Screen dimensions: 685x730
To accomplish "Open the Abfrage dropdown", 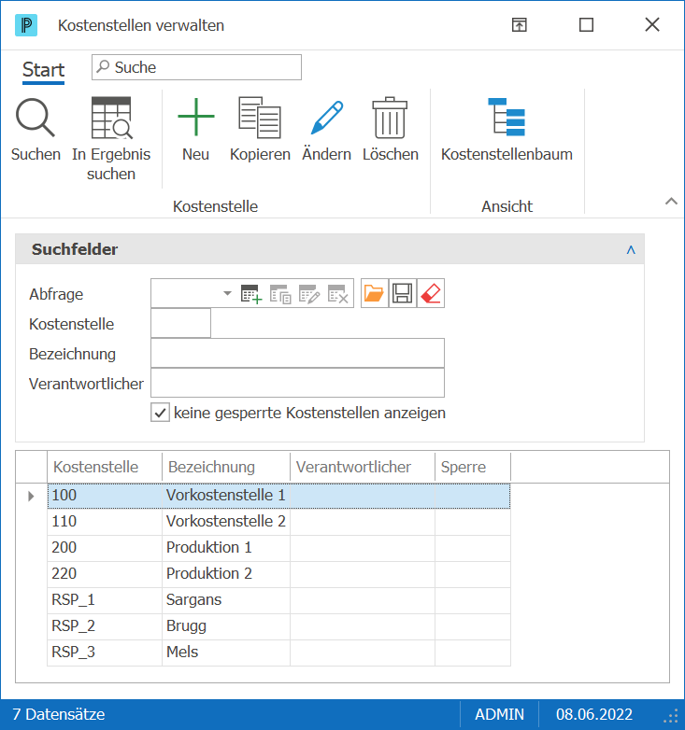I will (227, 293).
